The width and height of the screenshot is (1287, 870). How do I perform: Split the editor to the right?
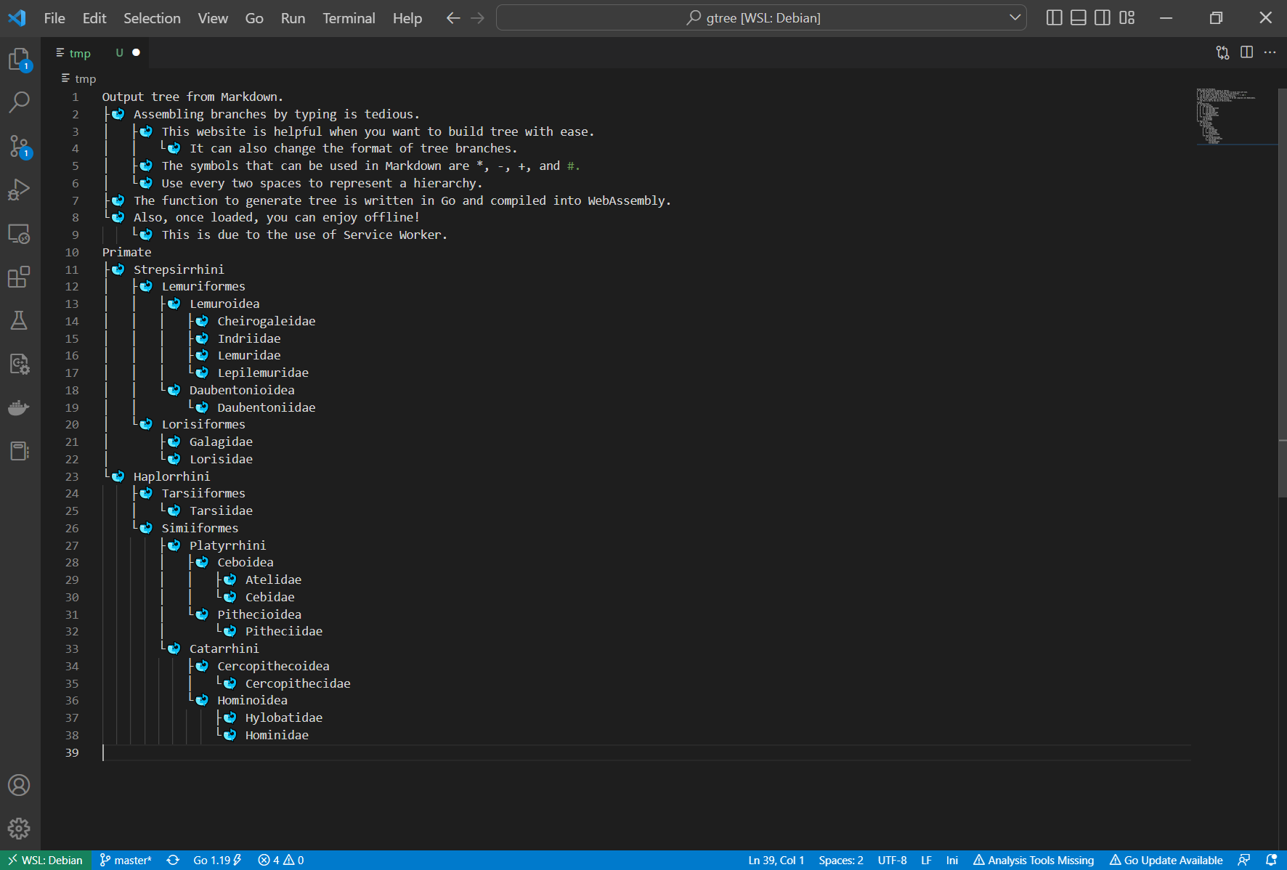pos(1247,52)
